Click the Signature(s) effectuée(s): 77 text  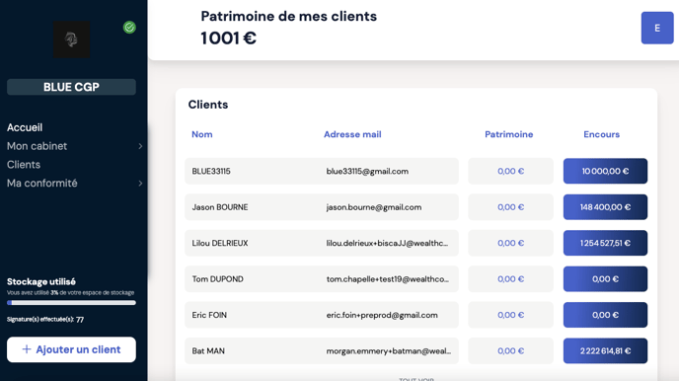[x=45, y=320]
